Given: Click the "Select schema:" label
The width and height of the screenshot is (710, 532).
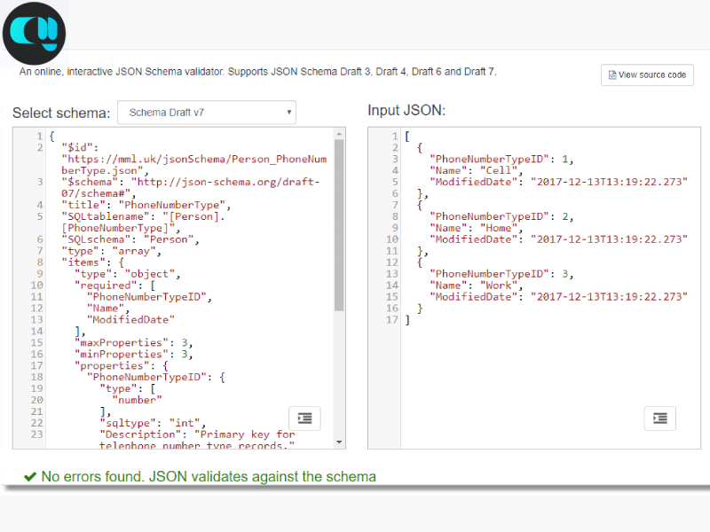Looking at the screenshot, I should [61, 113].
